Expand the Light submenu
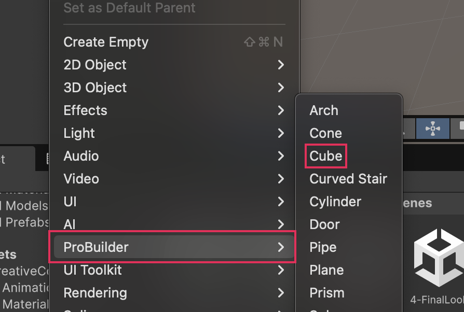464x312 pixels. pyautogui.click(x=79, y=133)
